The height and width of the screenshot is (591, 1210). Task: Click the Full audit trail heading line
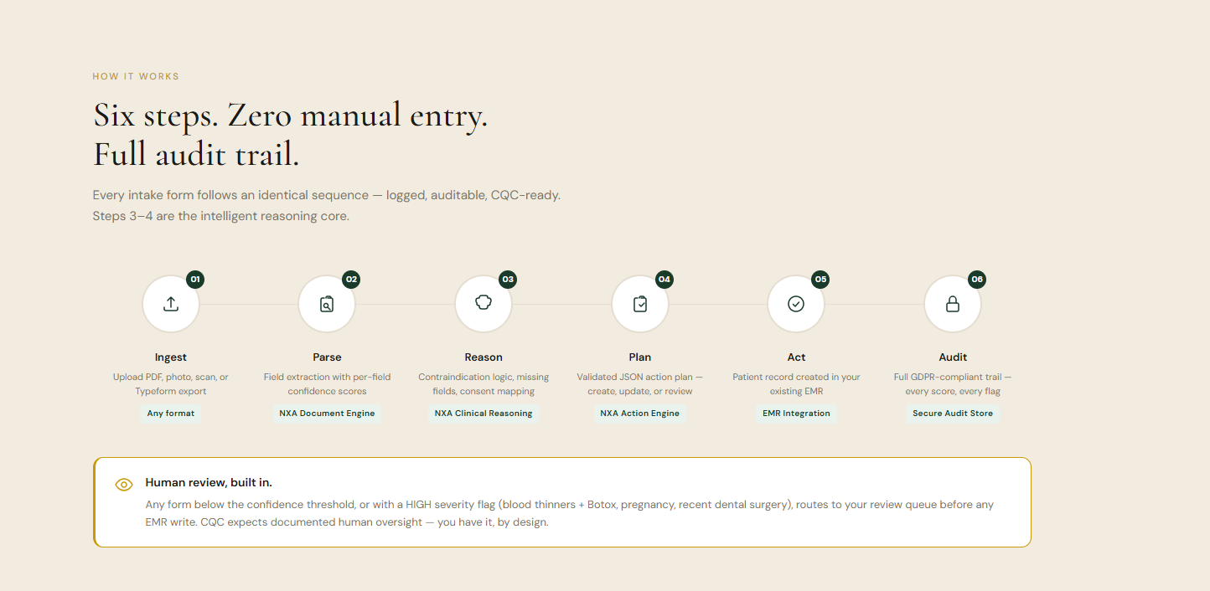pyautogui.click(x=196, y=155)
